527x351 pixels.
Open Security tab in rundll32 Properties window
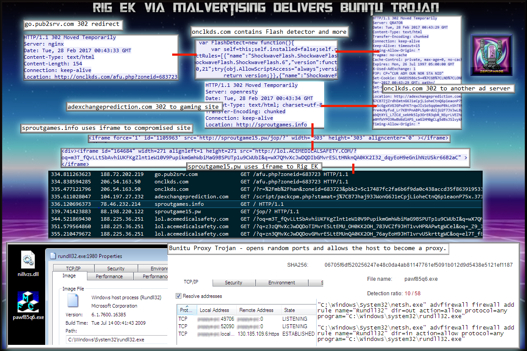point(116,269)
